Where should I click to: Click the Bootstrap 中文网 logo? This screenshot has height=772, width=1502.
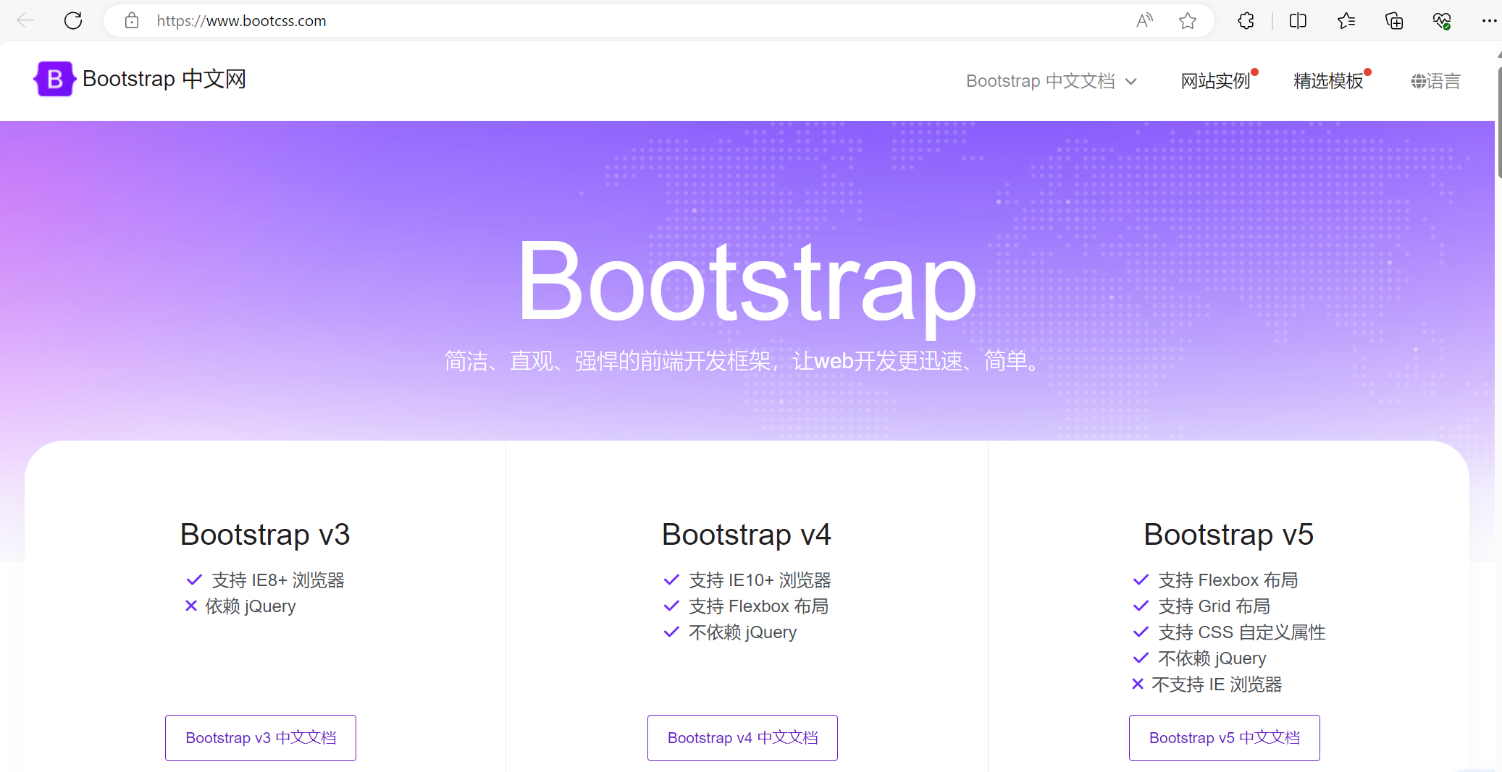click(140, 79)
